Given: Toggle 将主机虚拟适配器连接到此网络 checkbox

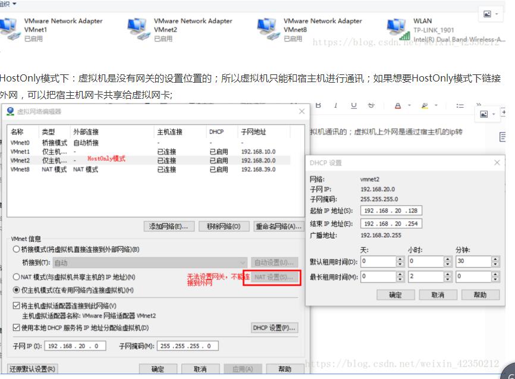Looking at the screenshot, I should point(16,306).
